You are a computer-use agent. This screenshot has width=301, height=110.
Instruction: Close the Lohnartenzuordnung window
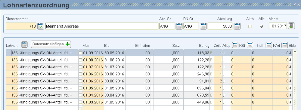coord(298,4)
